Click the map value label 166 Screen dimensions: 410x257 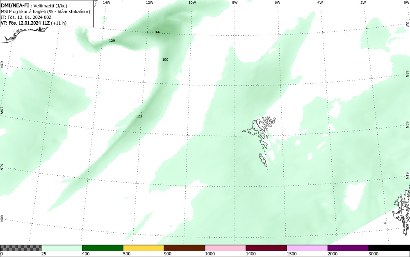pos(157,32)
